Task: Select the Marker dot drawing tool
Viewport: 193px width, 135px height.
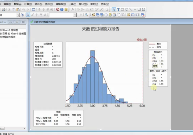Action: pyautogui.click(x=135, y=9)
